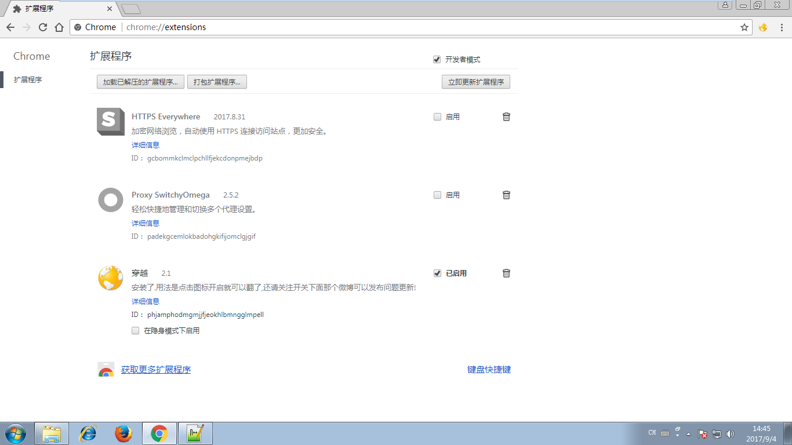Remove the 穿越 extension via trash icon

pyautogui.click(x=506, y=273)
